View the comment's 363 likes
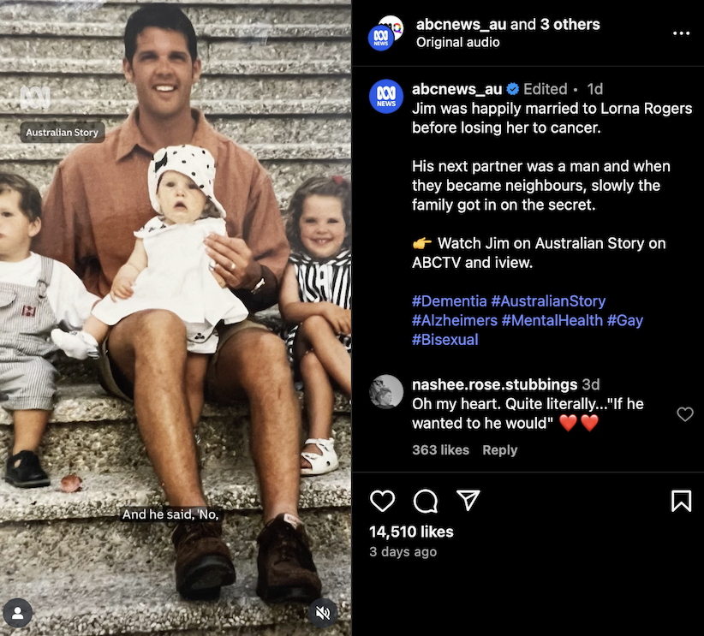The width and height of the screenshot is (704, 636). (440, 449)
